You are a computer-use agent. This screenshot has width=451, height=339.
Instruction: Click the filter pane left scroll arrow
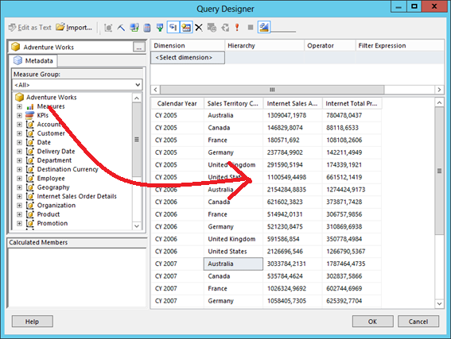click(155, 90)
